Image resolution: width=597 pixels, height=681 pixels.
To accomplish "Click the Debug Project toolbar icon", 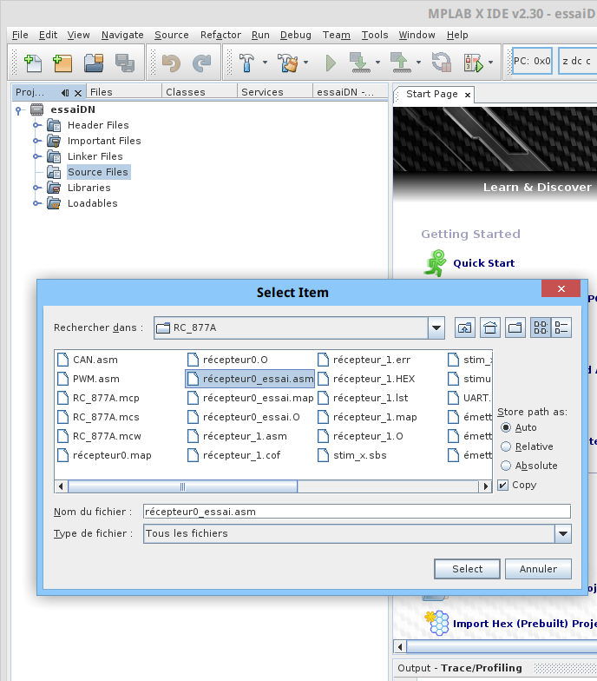I will pyautogui.click(x=473, y=63).
